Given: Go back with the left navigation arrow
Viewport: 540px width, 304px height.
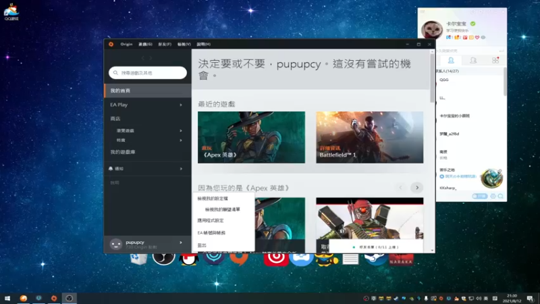Looking at the screenshot, I should tap(143, 58).
